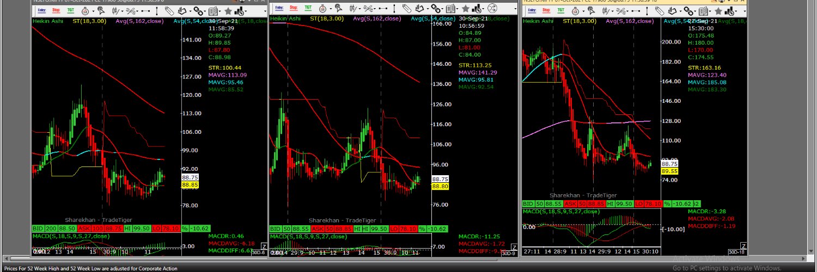Click the yellow 88.80 price tag in the middle chart

point(440,187)
